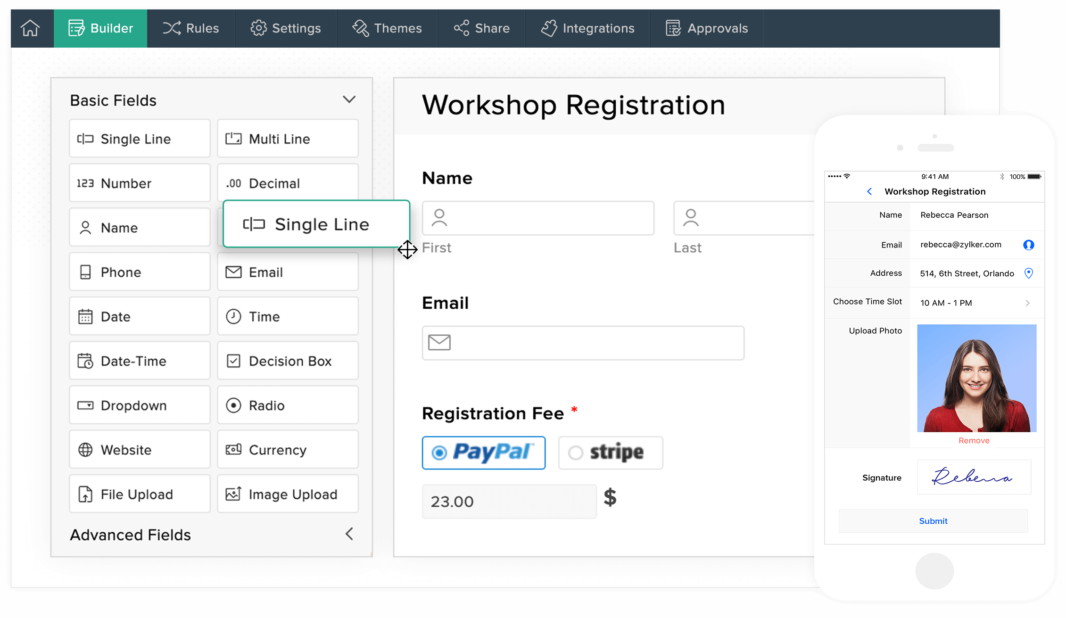Choose the Decision Box field
The image size is (1066, 618).
point(288,361)
